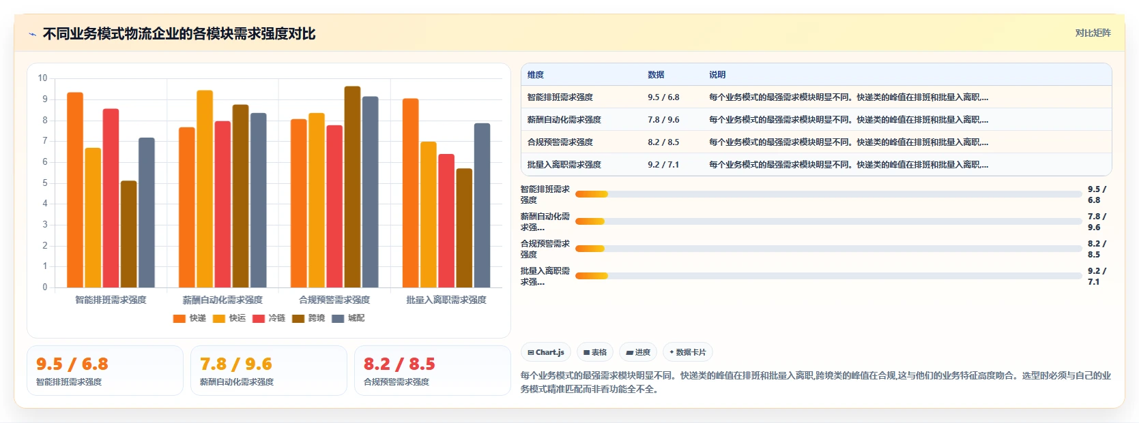Image resolution: width=1139 pixels, height=423 pixels.
Task: Select the title 不同业务模式物流企业的各模块需求强度对比
Action: point(179,34)
